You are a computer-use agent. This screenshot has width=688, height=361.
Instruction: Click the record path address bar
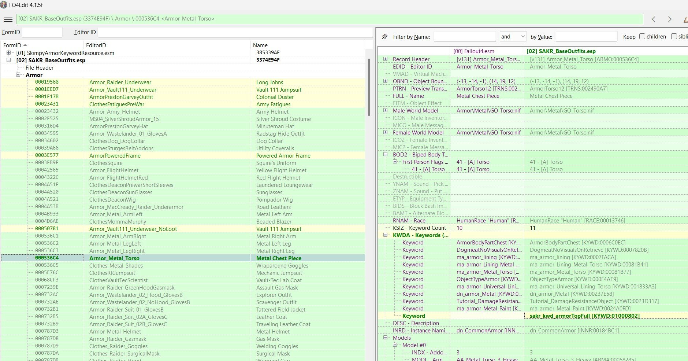tap(330, 19)
